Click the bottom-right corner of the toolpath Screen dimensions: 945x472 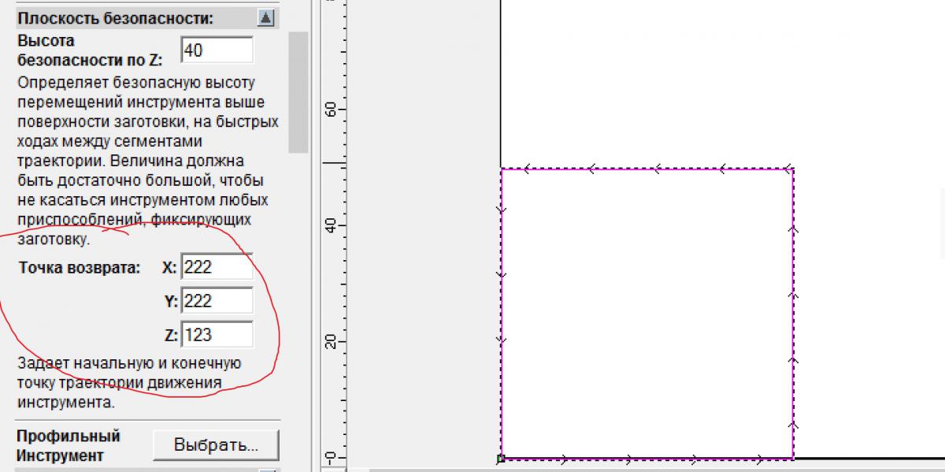tap(793, 458)
